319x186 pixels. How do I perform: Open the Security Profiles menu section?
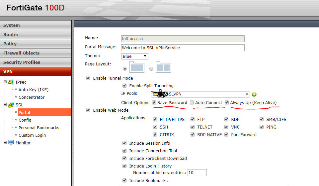(36, 62)
